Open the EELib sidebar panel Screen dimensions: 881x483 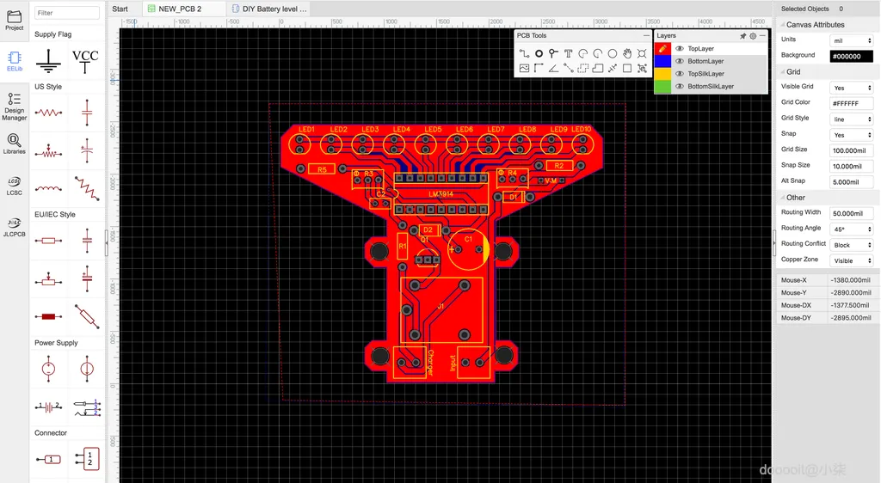pos(15,61)
